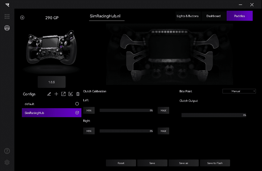Viewport: 262px width, 171px height.
Task: Click the export config icon
Action: (64, 94)
